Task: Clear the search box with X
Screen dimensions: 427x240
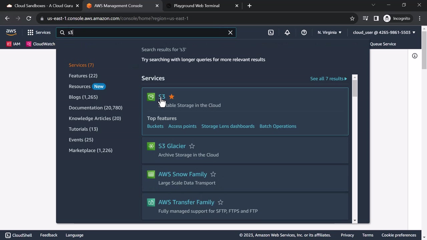Action: [x=230, y=32]
